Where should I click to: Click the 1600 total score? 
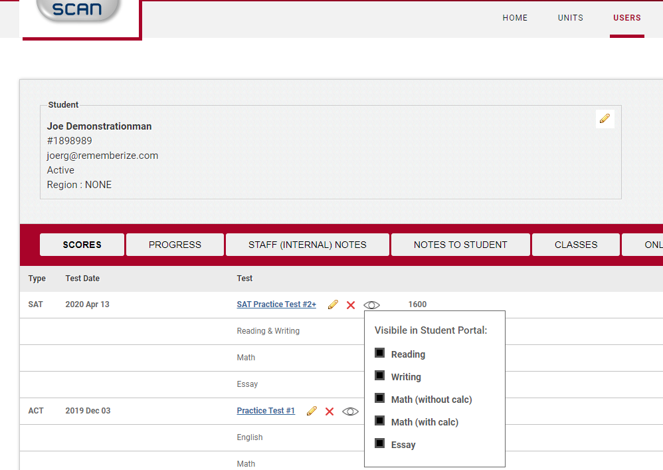click(417, 304)
